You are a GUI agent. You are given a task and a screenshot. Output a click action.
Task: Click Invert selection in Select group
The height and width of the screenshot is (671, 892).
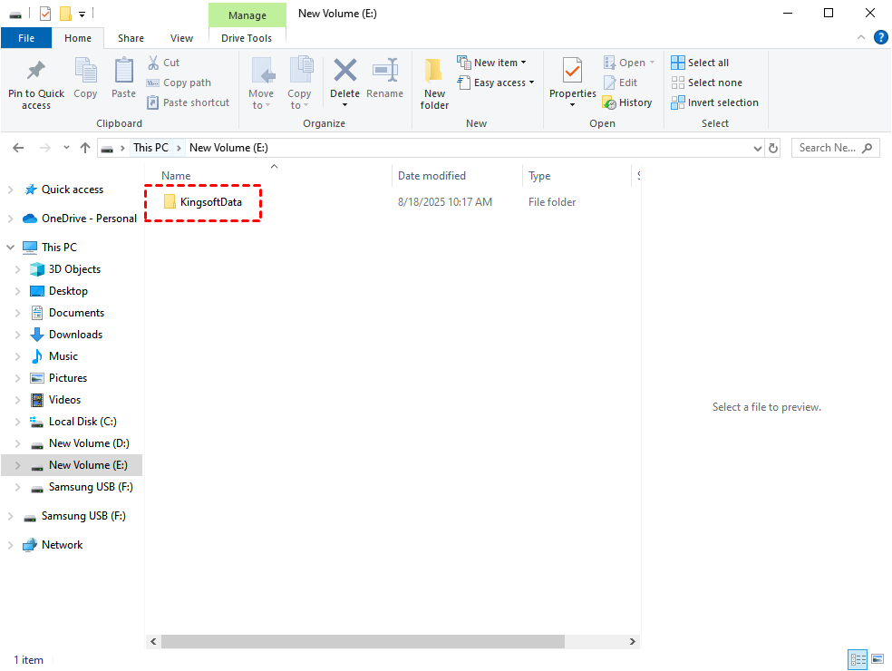coord(715,102)
